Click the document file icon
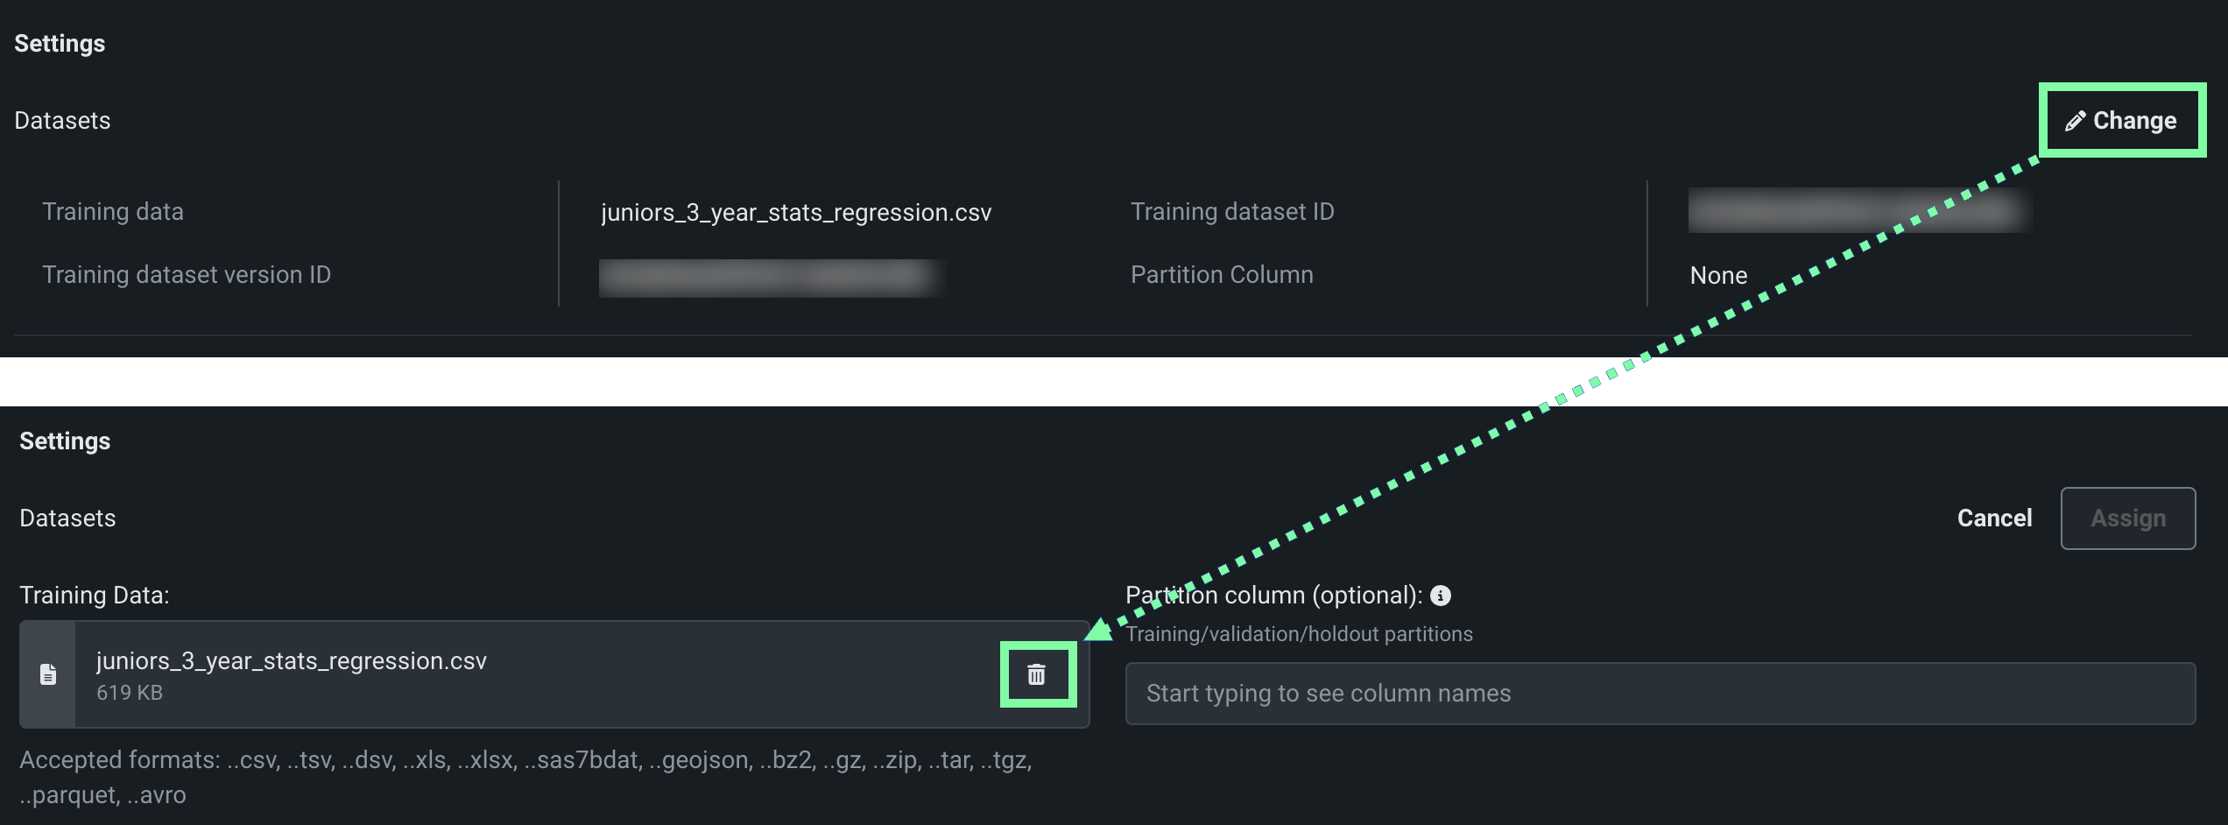 [x=48, y=674]
